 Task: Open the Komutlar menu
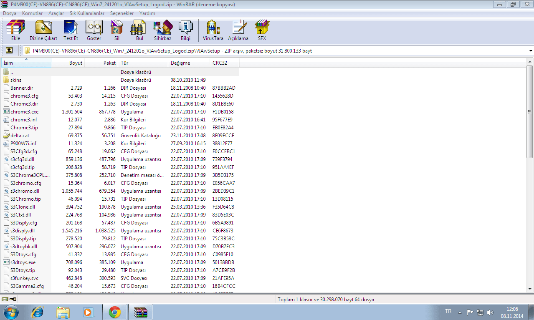[x=33, y=13]
